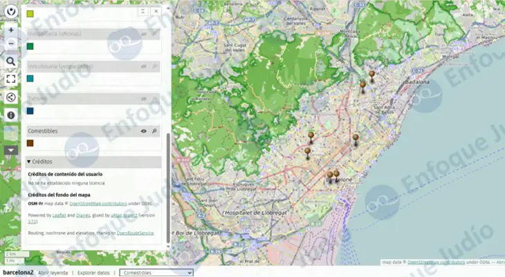Screen dimensions: 505x277
Task: Click the Créditos de contenido del usuario heading
Action: (65, 174)
